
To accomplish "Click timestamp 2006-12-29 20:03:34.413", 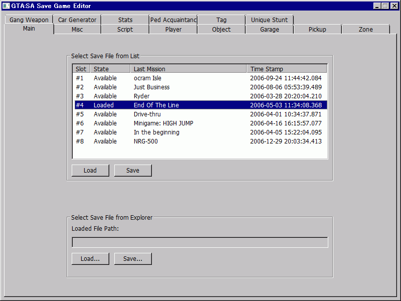I will coord(286,141).
